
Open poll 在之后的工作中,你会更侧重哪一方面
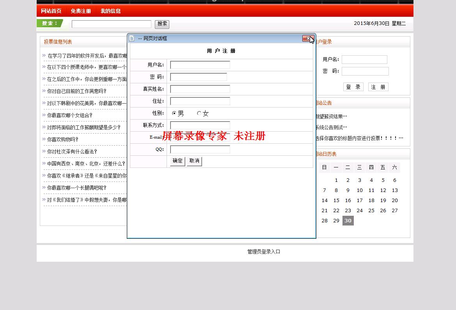(x=87, y=79)
